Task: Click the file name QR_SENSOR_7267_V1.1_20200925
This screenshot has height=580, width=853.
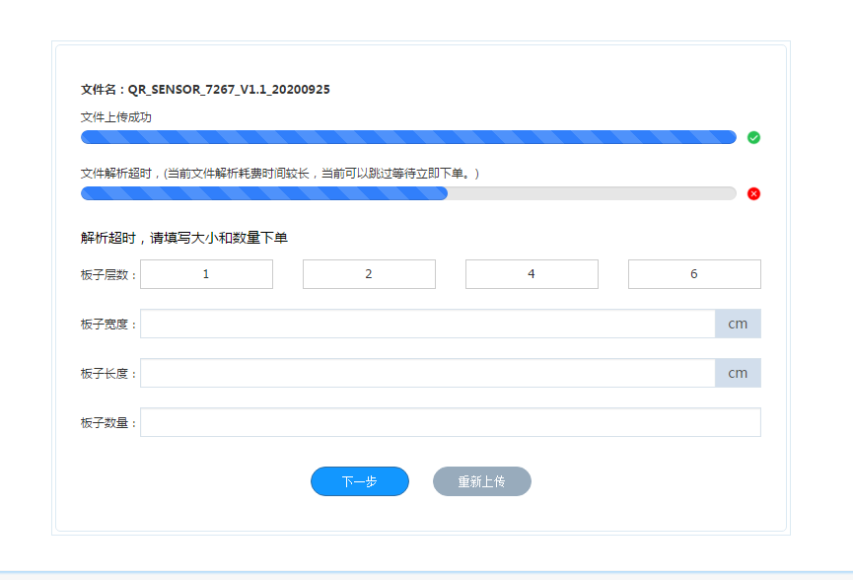Action: click(x=229, y=89)
